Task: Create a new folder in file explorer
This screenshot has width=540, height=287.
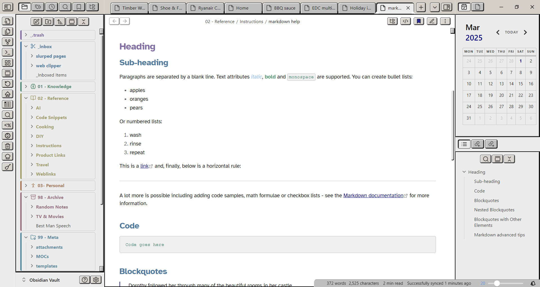Action: click(48, 22)
